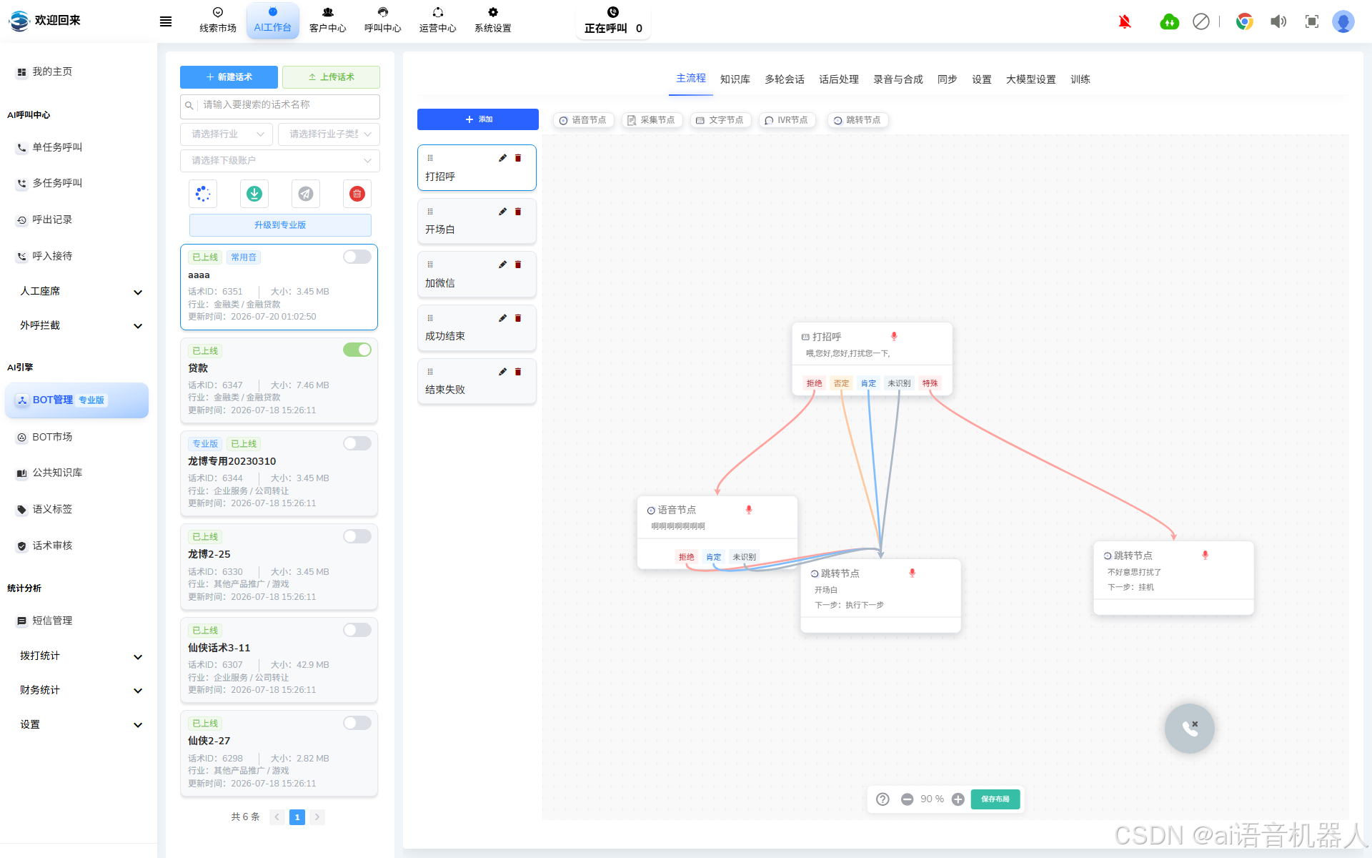Click the next page arrow

317,817
